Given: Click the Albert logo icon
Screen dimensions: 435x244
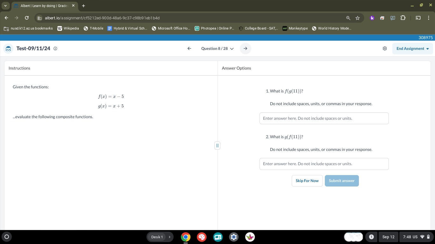Looking at the screenshot, I should pyautogui.click(x=9, y=49).
